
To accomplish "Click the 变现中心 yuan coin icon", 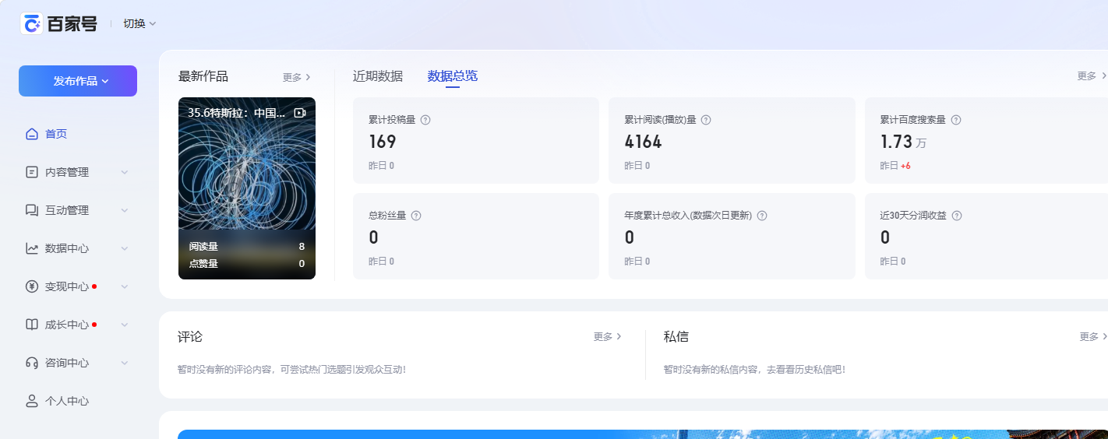I will pyautogui.click(x=32, y=286).
